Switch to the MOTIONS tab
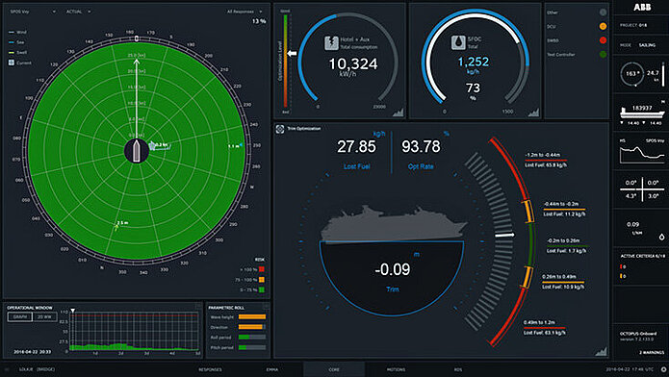Viewport: 669px width, 377px height. (396, 369)
